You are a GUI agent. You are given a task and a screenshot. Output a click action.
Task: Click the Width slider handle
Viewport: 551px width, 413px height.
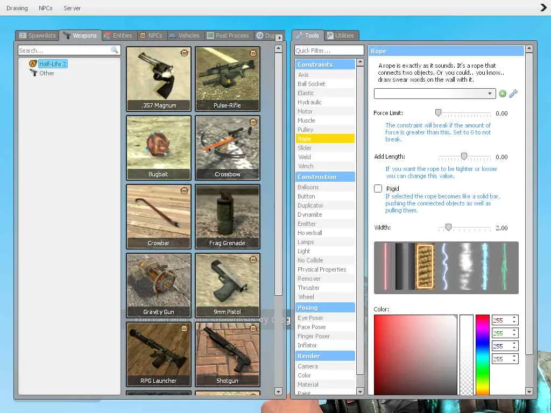(x=448, y=228)
